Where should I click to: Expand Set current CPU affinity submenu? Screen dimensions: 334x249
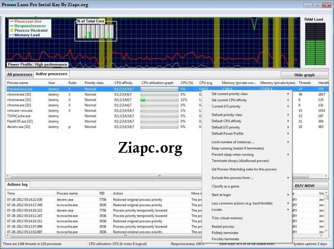(x=229, y=100)
